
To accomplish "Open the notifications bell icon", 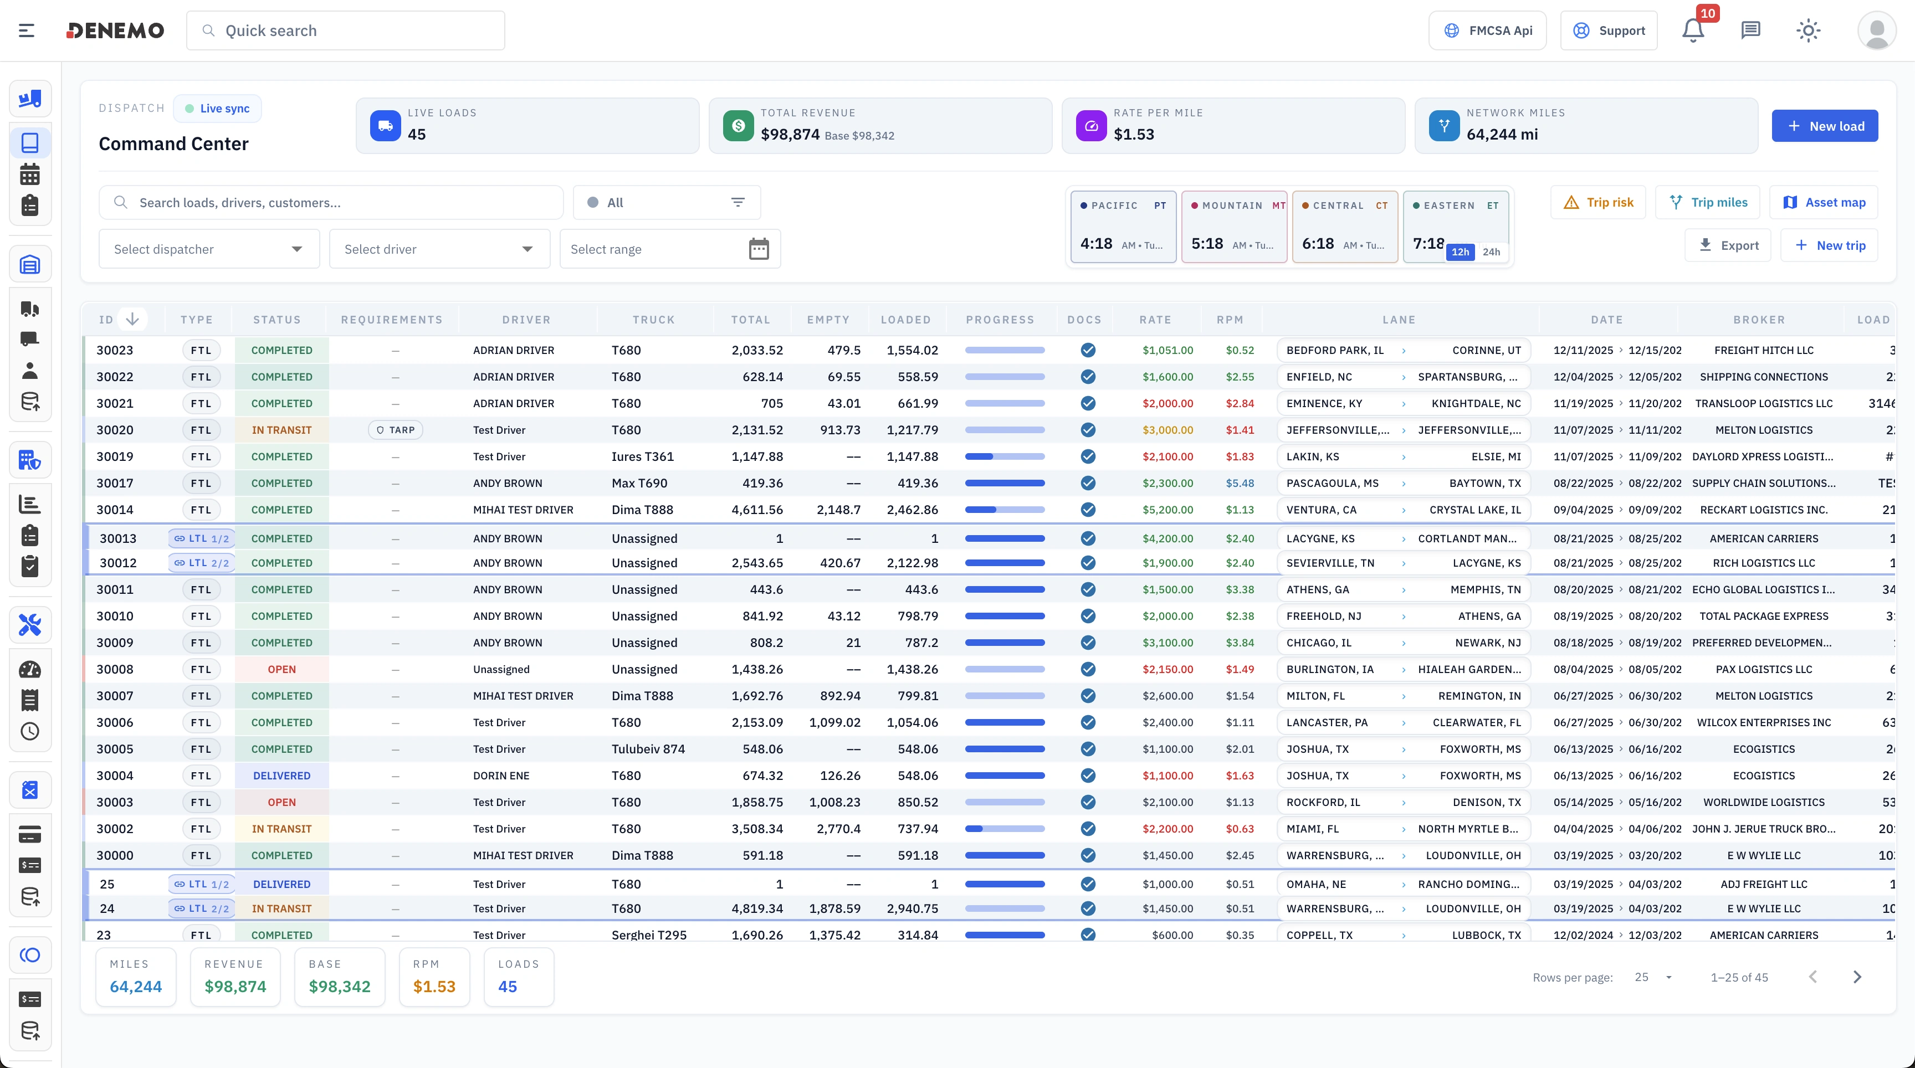I will tap(1693, 30).
